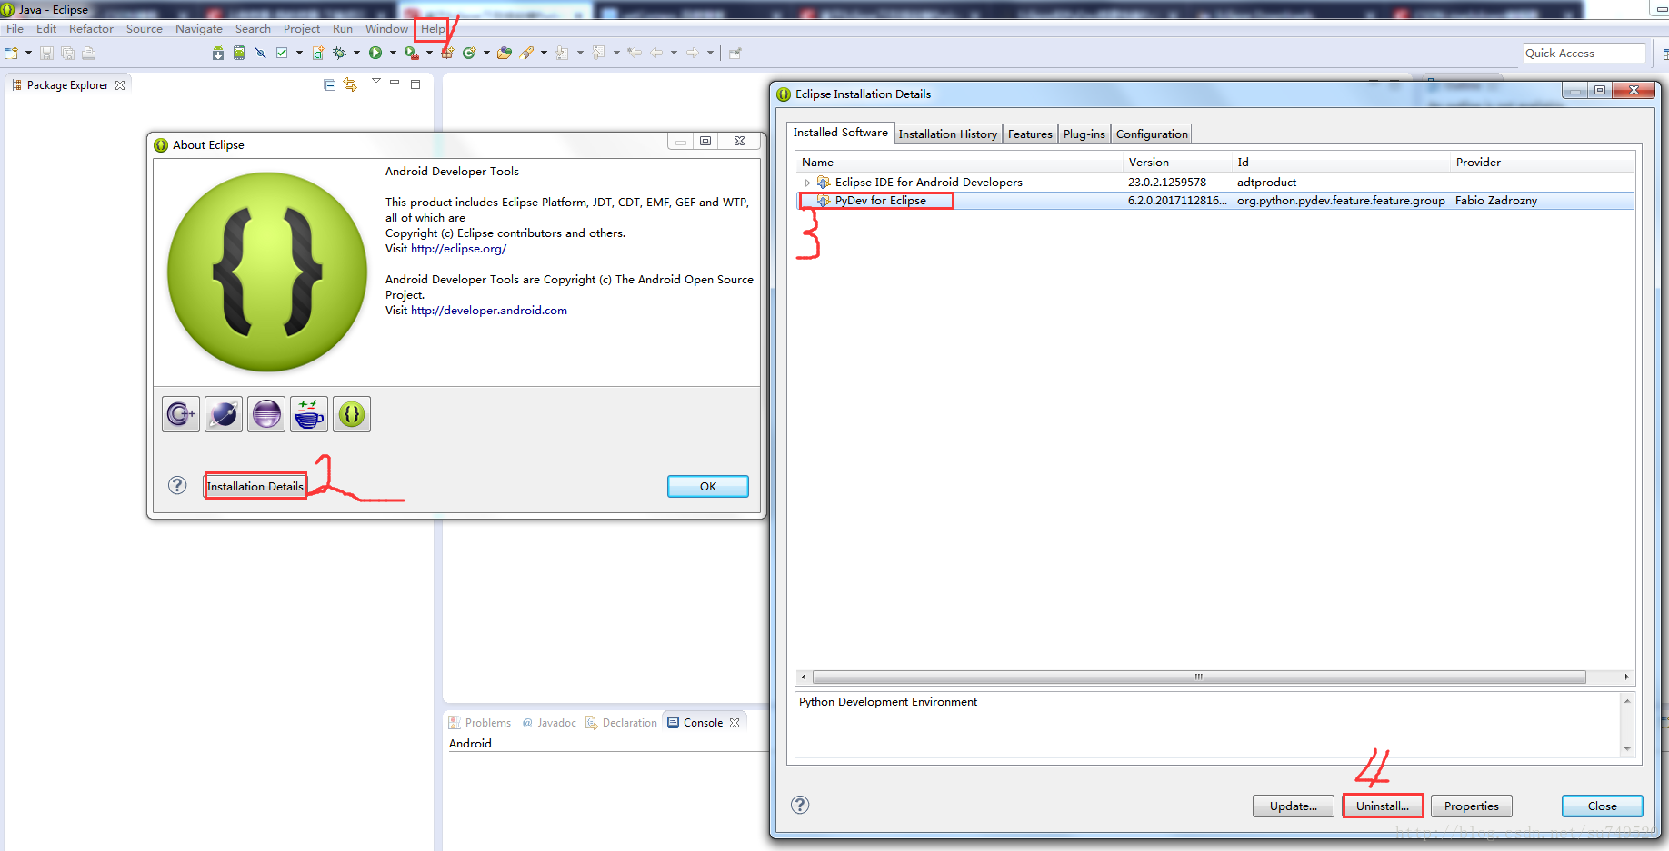Open the http://eclipse.org/ link
This screenshot has width=1669, height=851.
click(x=458, y=249)
